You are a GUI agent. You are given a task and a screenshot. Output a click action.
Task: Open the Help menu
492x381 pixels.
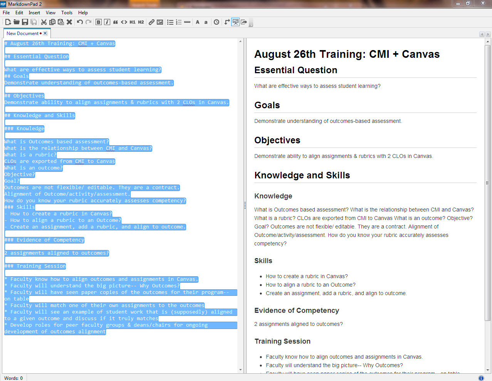click(83, 12)
